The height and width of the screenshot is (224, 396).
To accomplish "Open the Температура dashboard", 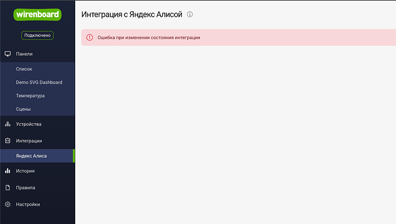I will click(x=37, y=95).
